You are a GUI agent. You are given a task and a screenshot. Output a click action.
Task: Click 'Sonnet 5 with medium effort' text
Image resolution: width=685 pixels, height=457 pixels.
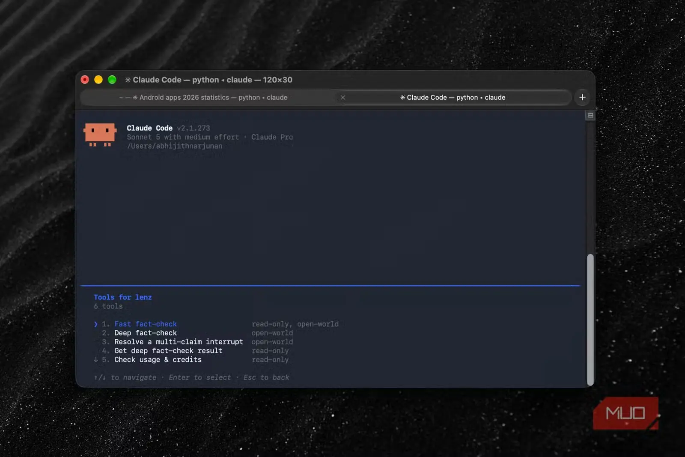pyautogui.click(x=183, y=137)
